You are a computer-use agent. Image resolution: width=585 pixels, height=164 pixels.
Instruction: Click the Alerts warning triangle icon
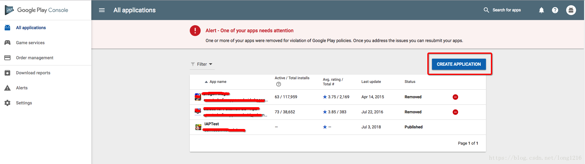(x=7, y=88)
